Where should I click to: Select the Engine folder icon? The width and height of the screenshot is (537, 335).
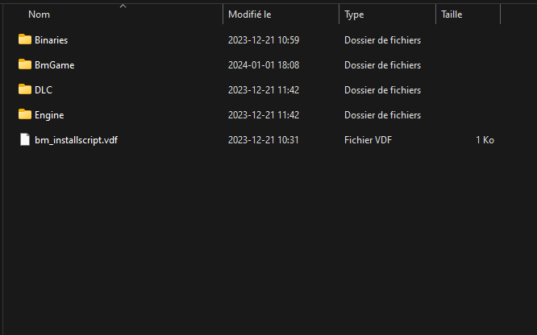tap(24, 114)
